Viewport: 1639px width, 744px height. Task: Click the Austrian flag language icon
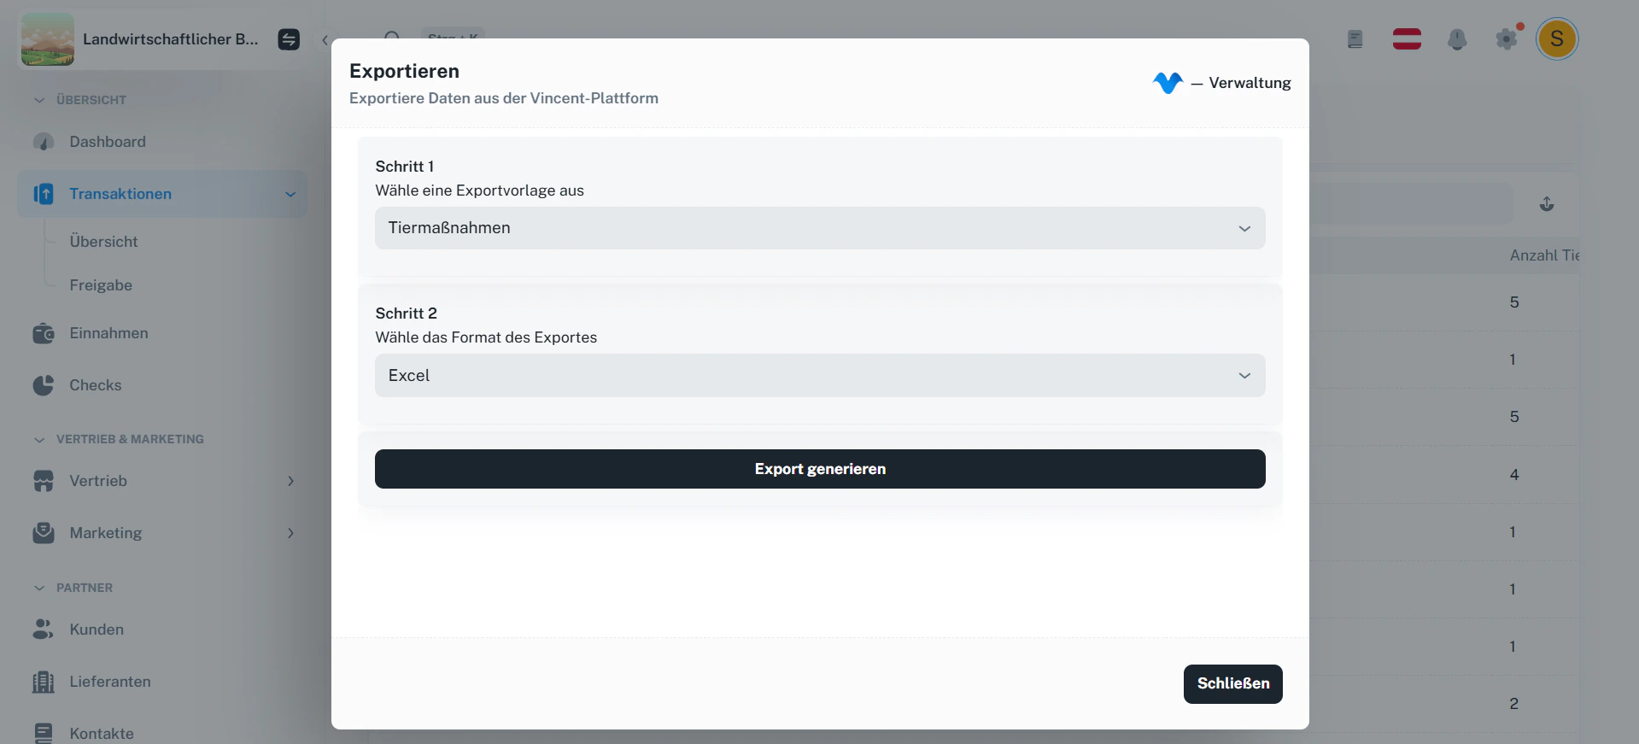tap(1407, 39)
